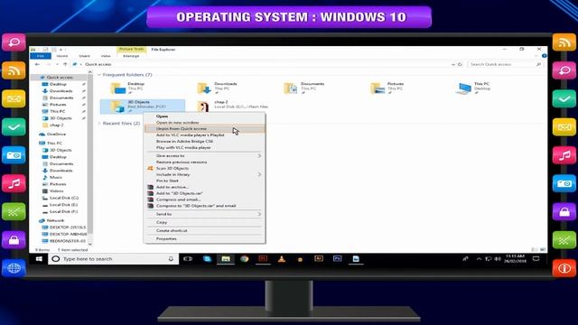Image resolution: width=578 pixels, height=325 pixels.
Task: Click File Explorer icon on the taskbar
Action: [x=226, y=259]
